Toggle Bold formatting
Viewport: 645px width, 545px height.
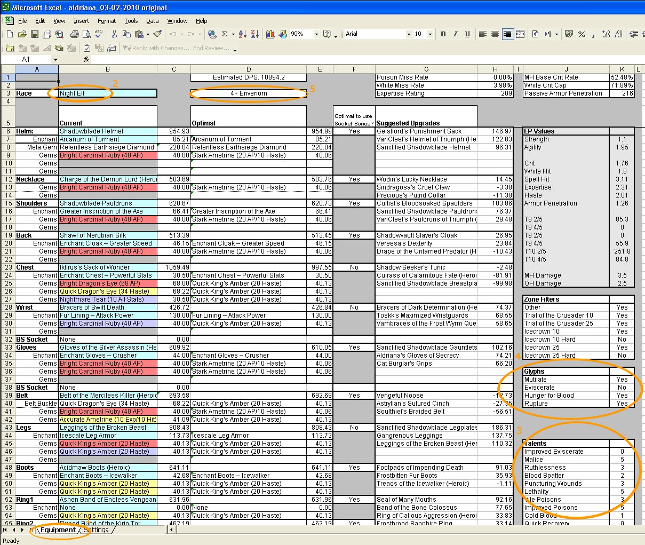click(443, 34)
